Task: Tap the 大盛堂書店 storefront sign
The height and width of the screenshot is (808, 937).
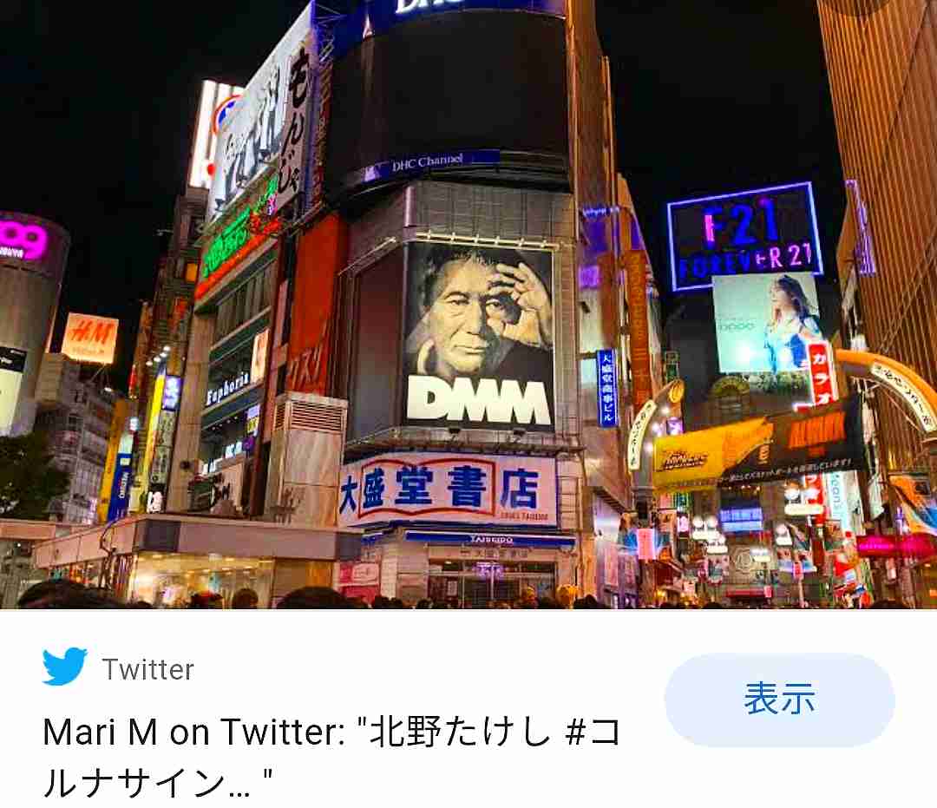Action: 449,490
